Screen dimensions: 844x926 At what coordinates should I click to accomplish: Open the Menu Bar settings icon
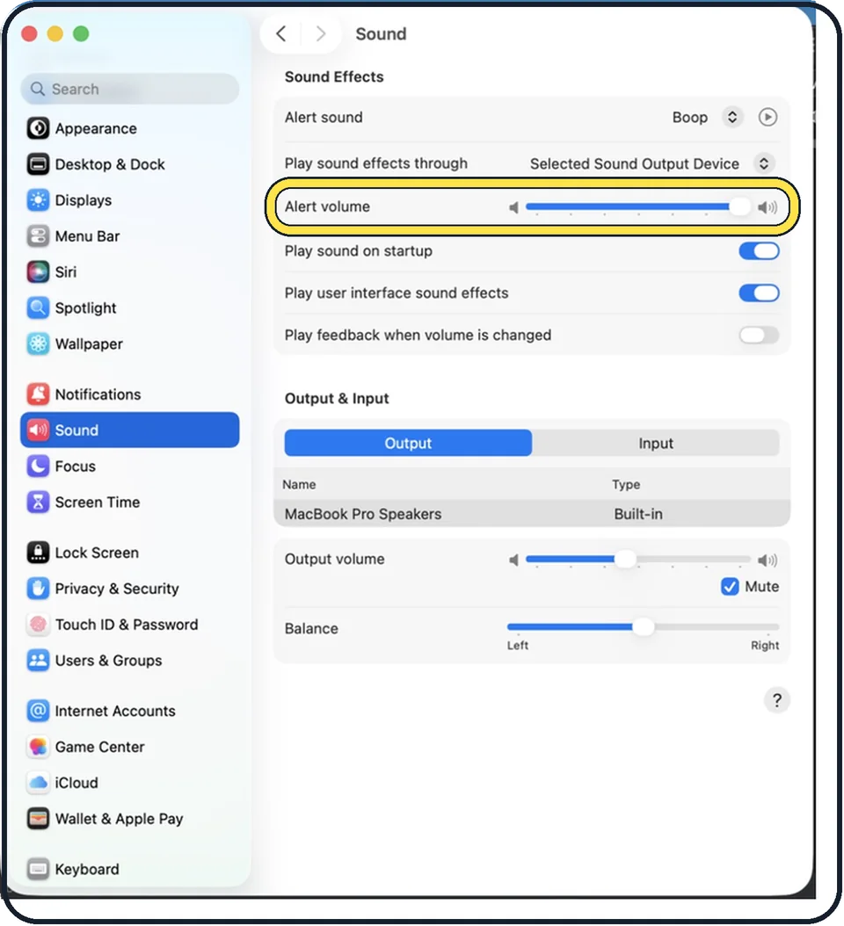(x=38, y=236)
